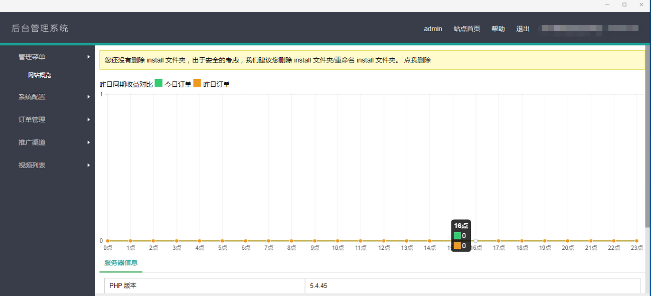Expand the 视频列表 sidebar arrow
The image size is (651, 296).
[x=89, y=165]
